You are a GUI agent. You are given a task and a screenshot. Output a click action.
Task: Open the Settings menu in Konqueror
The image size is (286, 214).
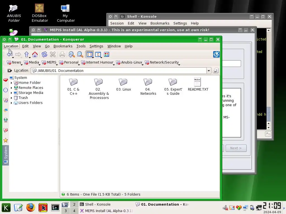96,46
